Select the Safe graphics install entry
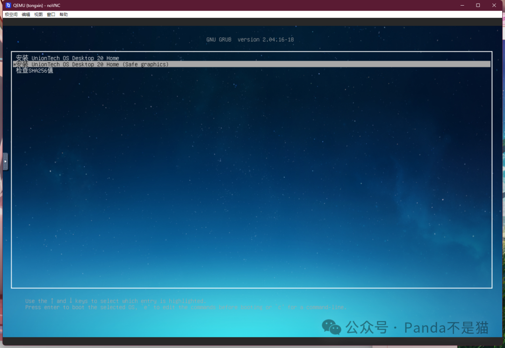Image resolution: width=505 pixels, height=348 pixels. [252, 64]
